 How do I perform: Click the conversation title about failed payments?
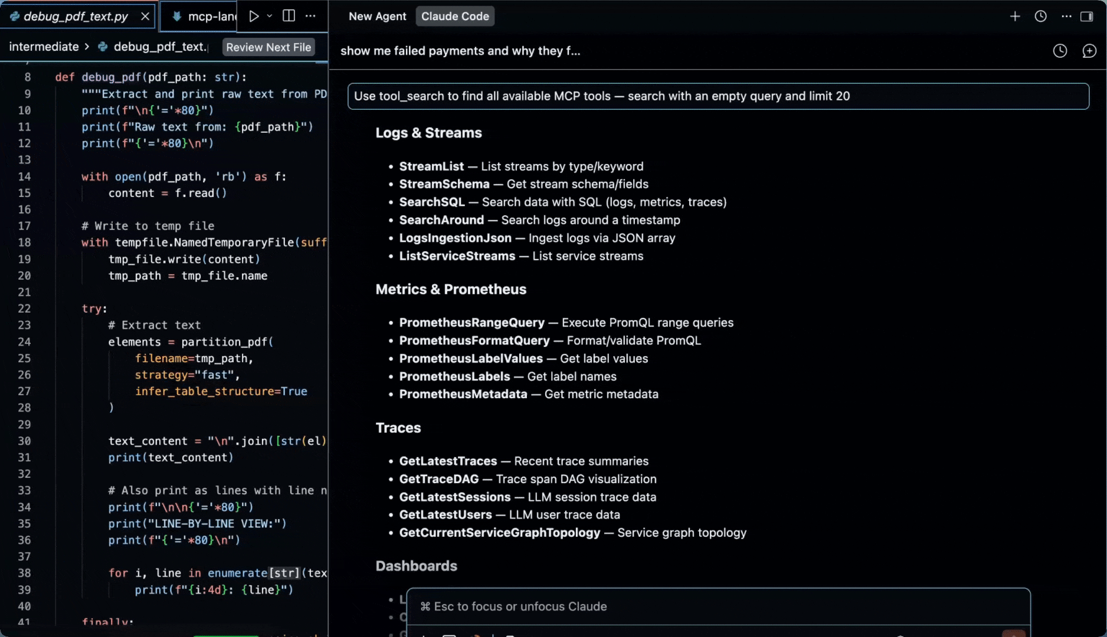tap(460, 51)
